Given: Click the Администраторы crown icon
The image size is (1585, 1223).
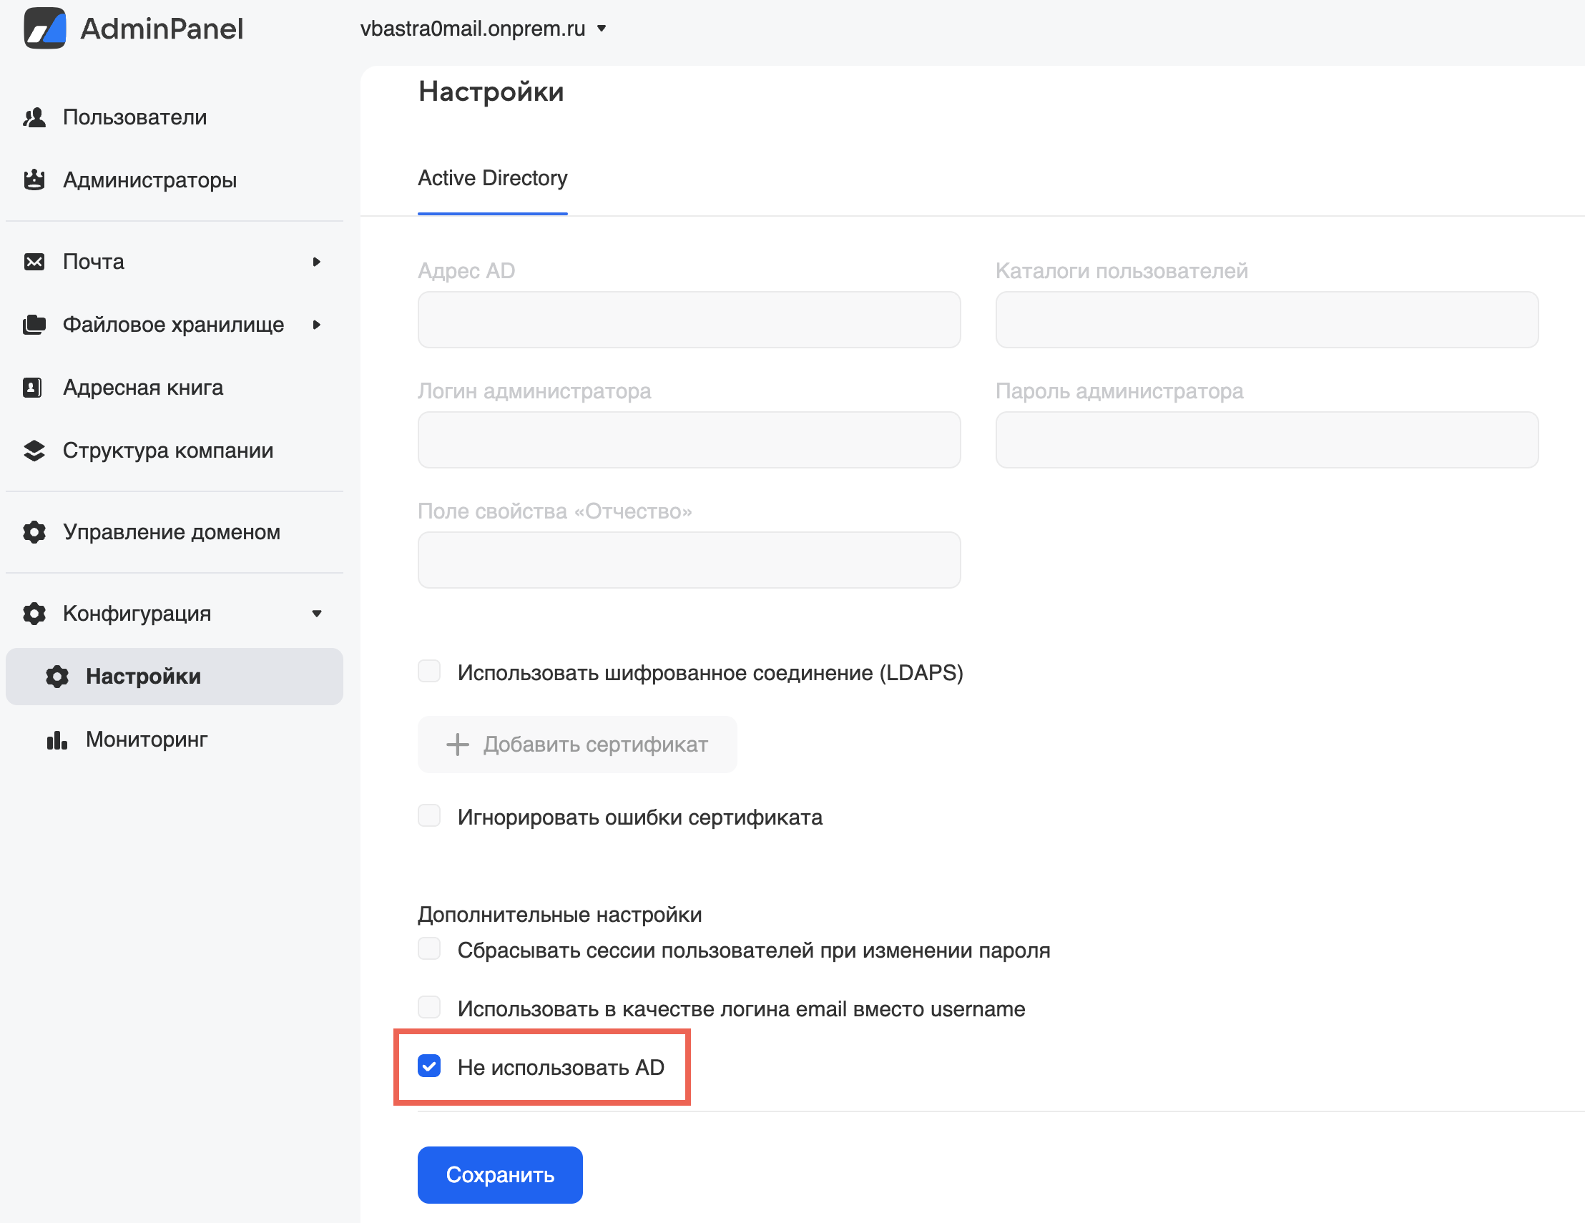Looking at the screenshot, I should pyautogui.click(x=34, y=180).
